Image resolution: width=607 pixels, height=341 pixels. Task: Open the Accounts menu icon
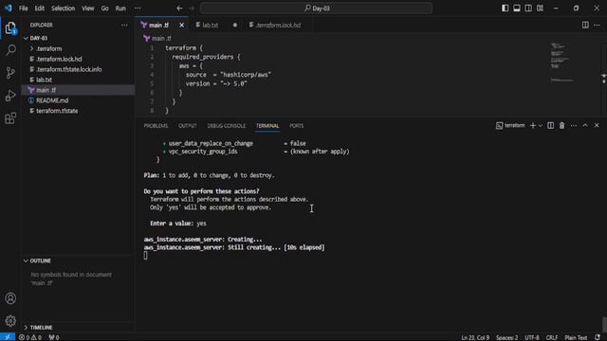pyautogui.click(x=10, y=298)
